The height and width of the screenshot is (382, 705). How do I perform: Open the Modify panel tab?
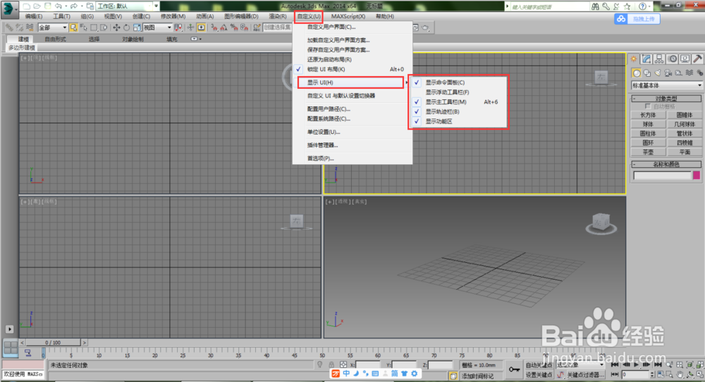coord(646,59)
